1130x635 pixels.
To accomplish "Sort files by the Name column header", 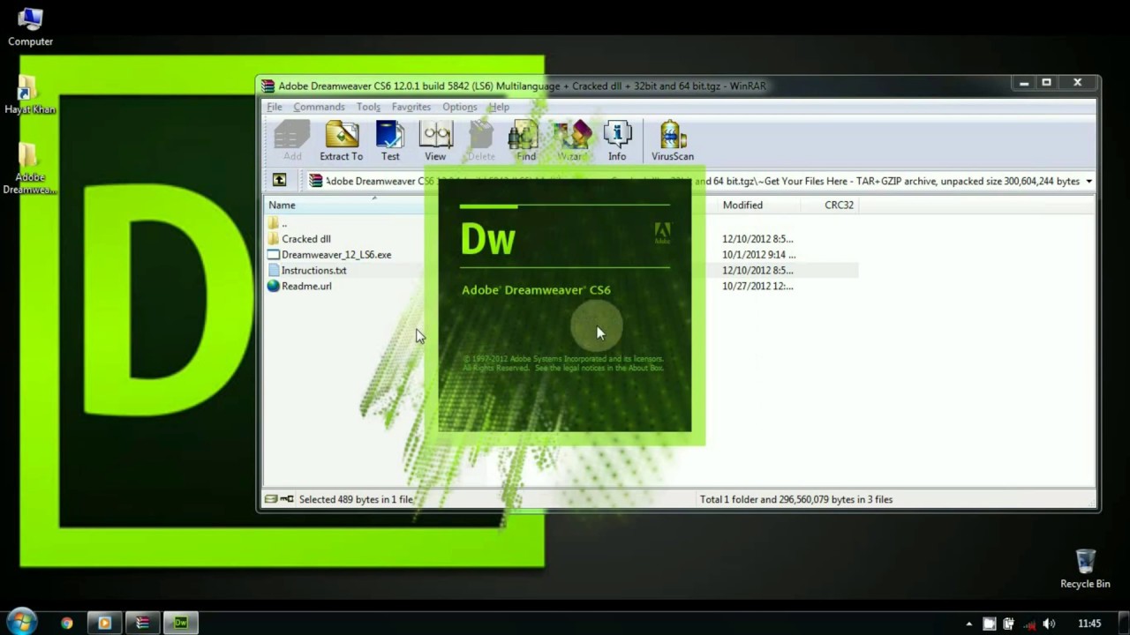I will [x=344, y=205].
